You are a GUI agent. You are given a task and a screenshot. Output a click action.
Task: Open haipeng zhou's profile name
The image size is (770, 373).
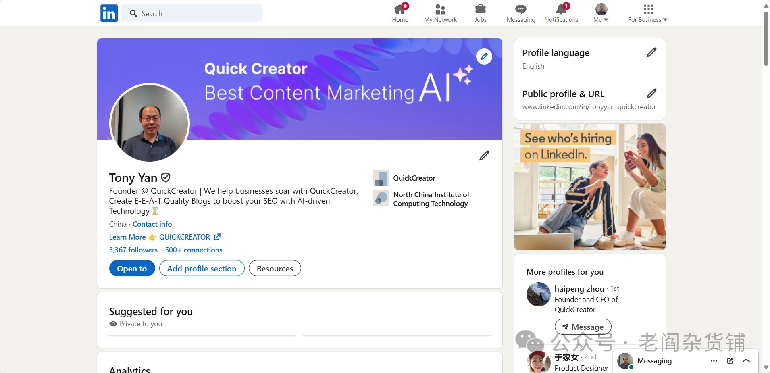(x=579, y=289)
